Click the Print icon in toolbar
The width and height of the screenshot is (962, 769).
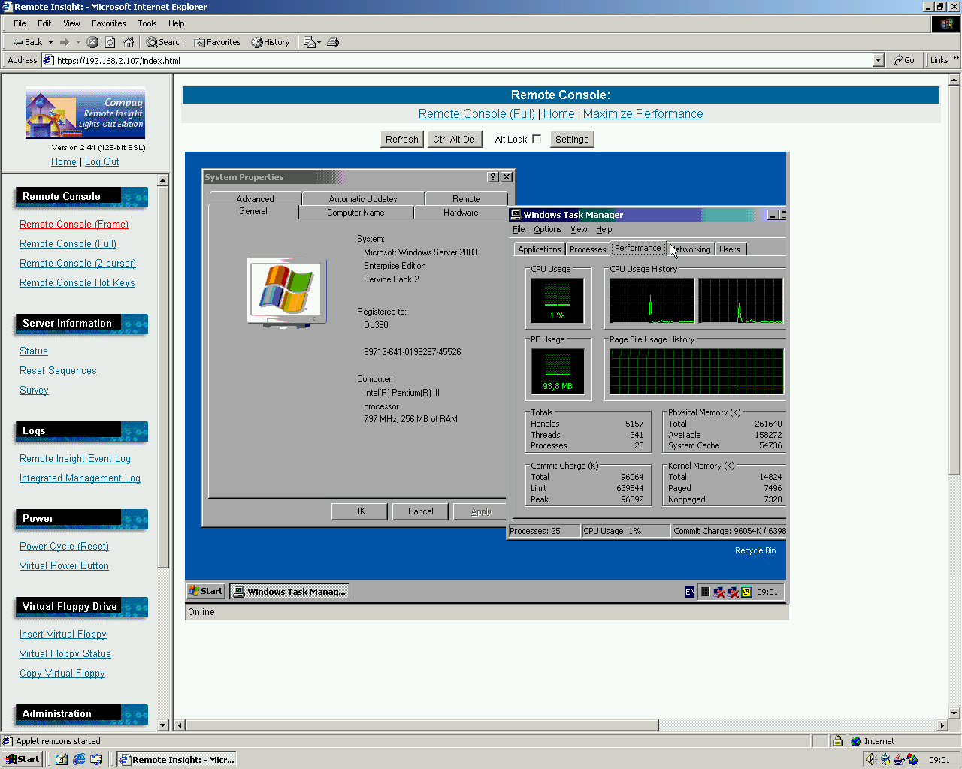(x=333, y=42)
